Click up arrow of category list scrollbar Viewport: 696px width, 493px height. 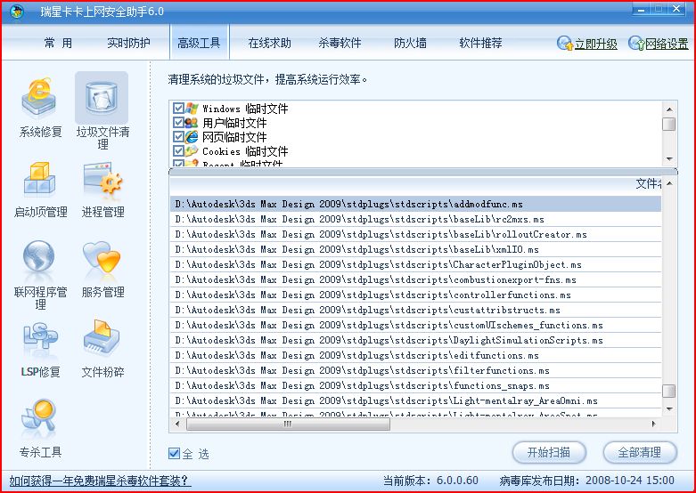click(x=669, y=109)
